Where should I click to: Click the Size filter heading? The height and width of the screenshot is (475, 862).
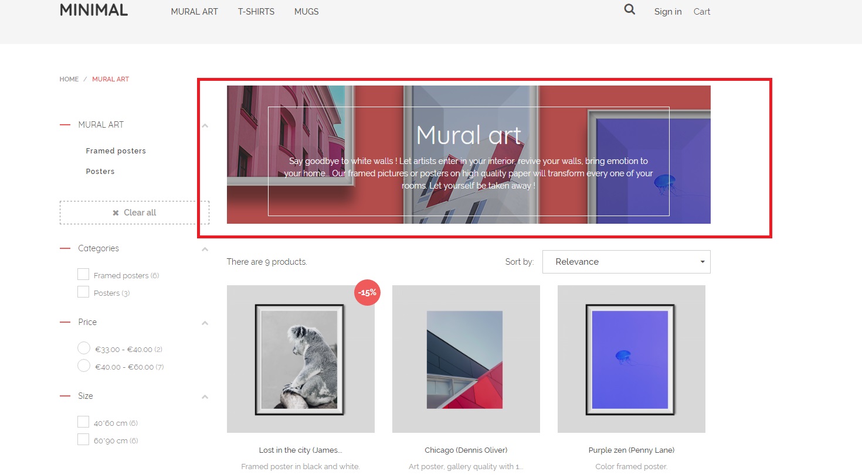click(x=86, y=396)
